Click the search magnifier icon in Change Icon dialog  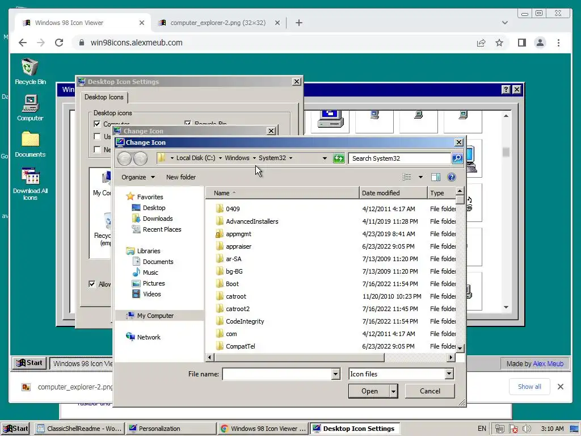pyautogui.click(x=457, y=158)
